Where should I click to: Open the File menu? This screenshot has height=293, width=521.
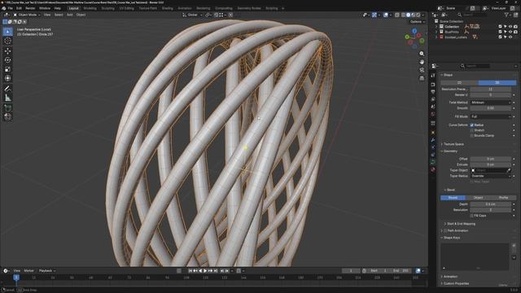10,8
